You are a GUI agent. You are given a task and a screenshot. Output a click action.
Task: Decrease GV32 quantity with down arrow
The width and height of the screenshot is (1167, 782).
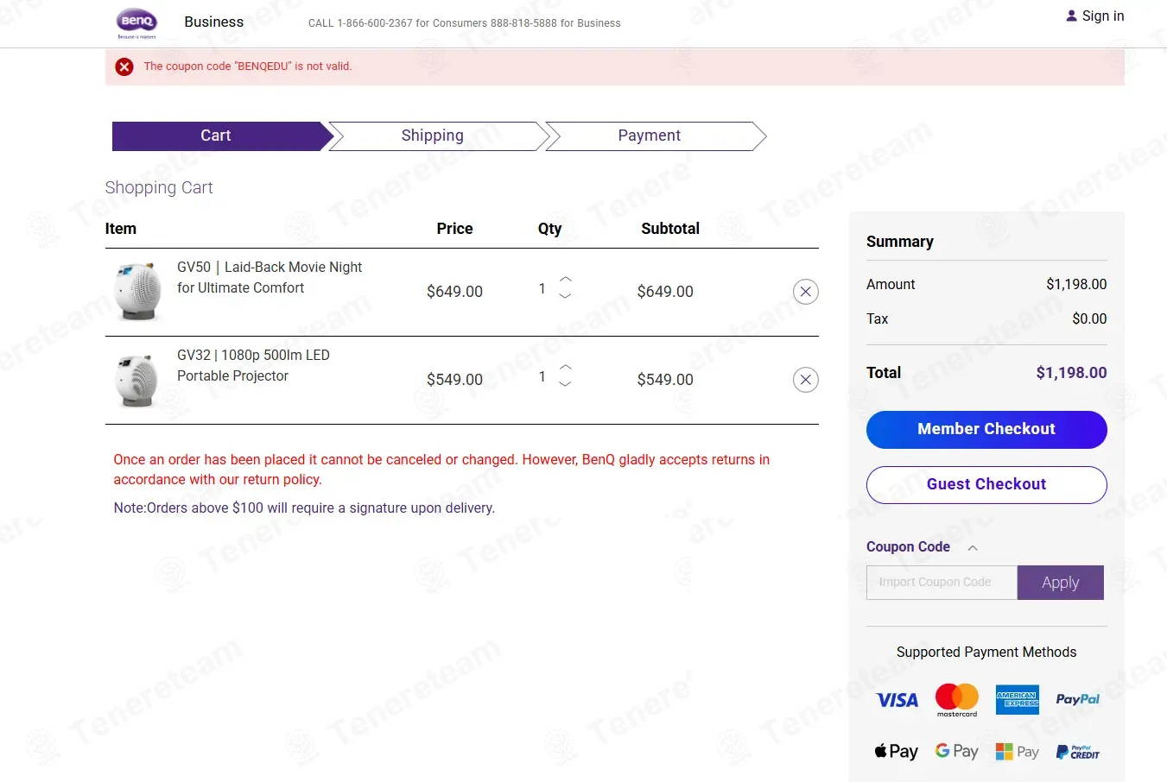click(x=566, y=384)
